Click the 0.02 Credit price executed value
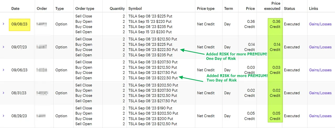This screenshot has width=335, height=128. (x=275, y=93)
